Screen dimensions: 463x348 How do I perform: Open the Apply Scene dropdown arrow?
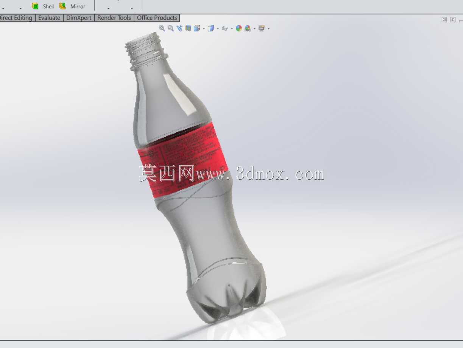click(x=254, y=29)
